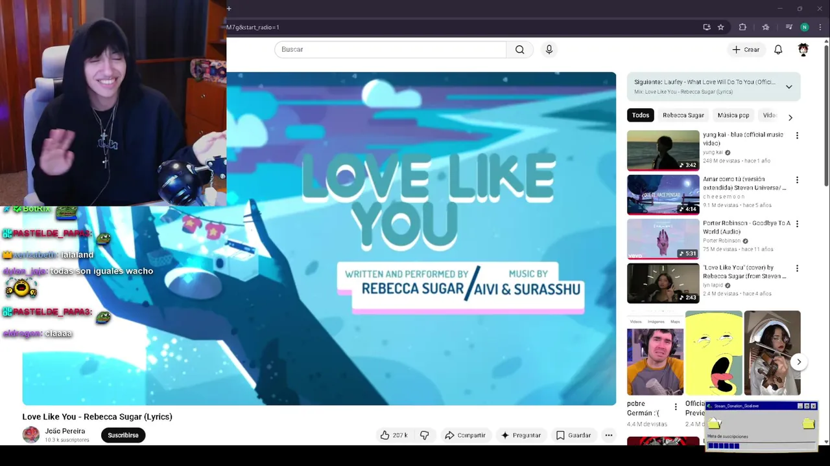Open options for Amar como tú video
830x466 pixels.
797,180
